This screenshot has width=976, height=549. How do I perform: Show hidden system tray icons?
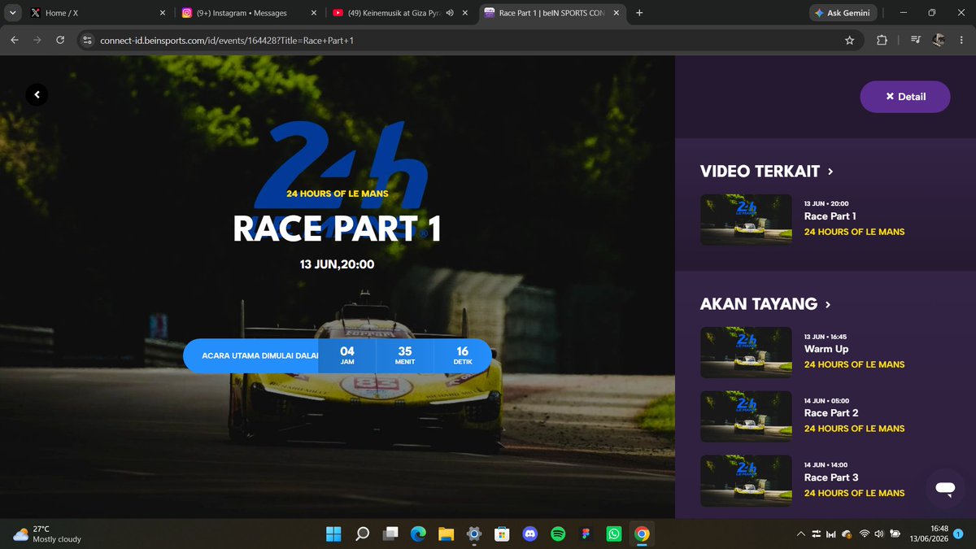[801, 534]
